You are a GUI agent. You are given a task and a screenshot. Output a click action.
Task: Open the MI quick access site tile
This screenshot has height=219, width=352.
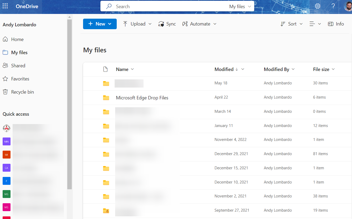click(7, 155)
